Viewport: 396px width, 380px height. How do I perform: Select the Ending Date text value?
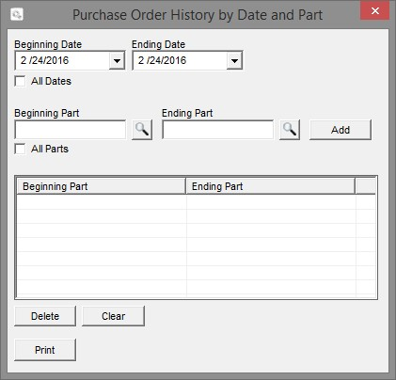(x=163, y=60)
